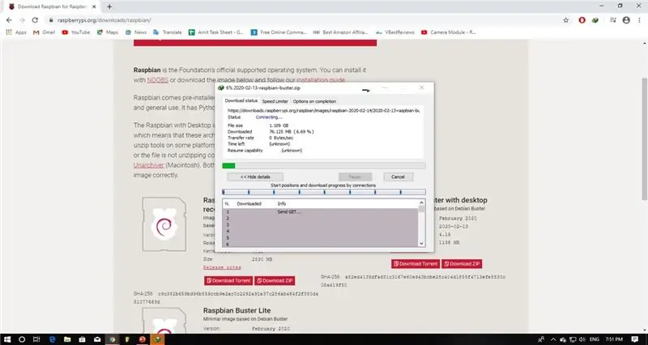The width and height of the screenshot is (648, 345).
Task: Open the News bookmark
Action: click(136, 32)
